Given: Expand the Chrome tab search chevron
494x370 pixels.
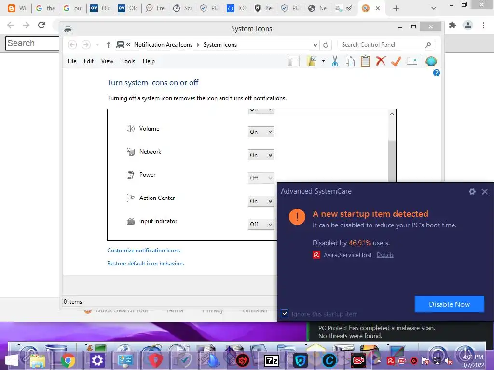Looking at the screenshot, I should [x=434, y=8].
